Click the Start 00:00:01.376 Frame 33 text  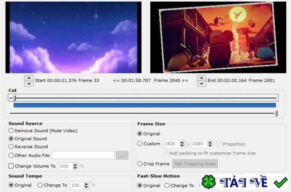click(x=67, y=81)
